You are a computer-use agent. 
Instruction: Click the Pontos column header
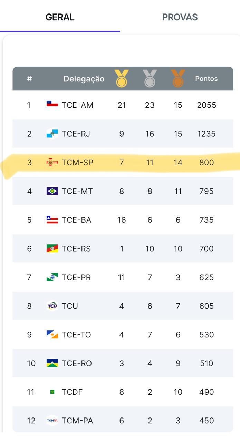pos(207,79)
